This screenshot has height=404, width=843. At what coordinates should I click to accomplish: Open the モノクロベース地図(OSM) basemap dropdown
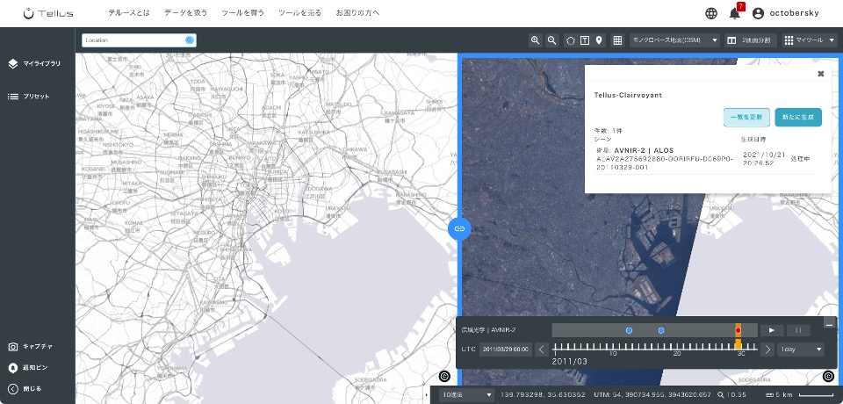pos(674,40)
